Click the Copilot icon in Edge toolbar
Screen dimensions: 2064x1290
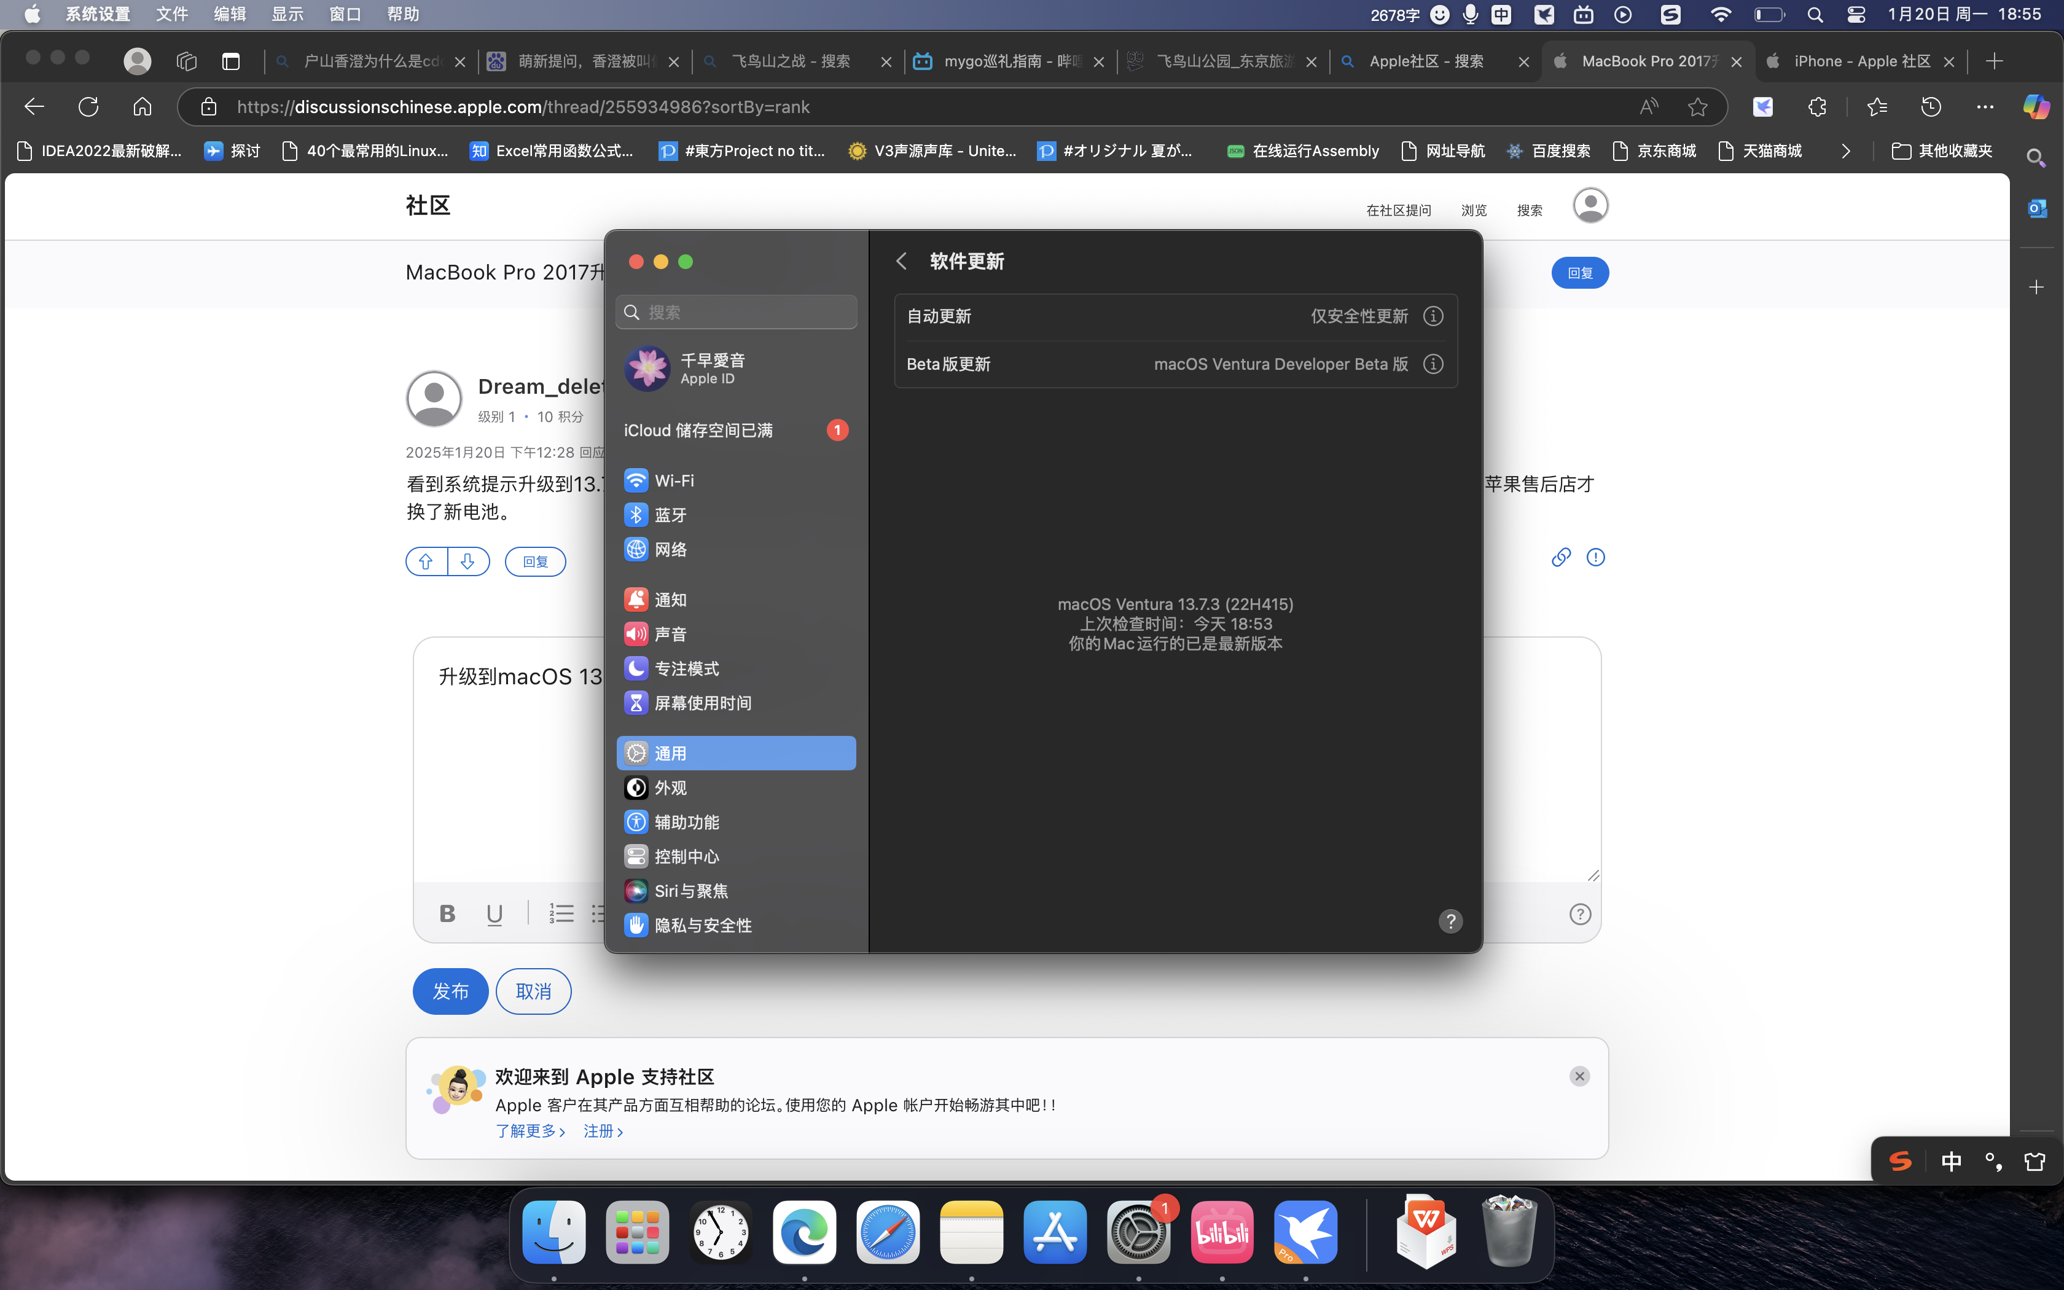tap(2036, 107)
